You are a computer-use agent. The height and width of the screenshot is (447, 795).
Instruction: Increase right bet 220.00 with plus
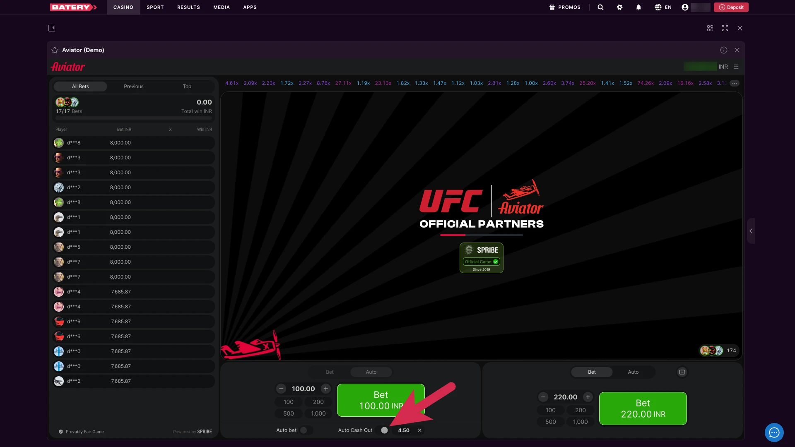pos(588,397)
